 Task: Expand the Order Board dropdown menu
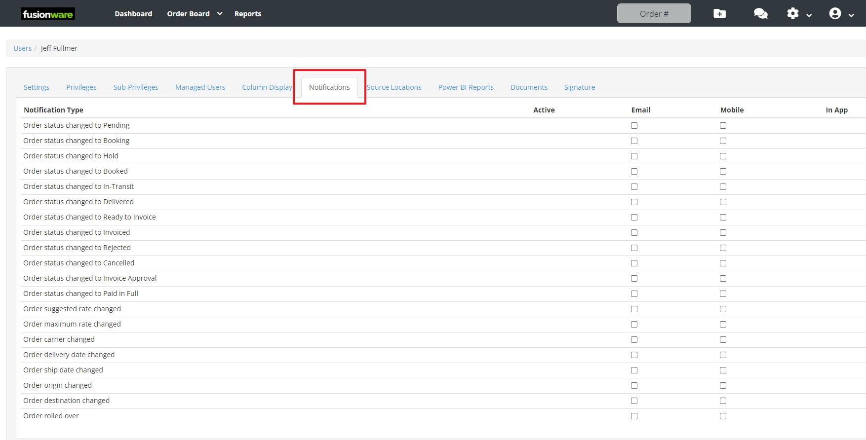pyautogui.click(x=220, y=14)
